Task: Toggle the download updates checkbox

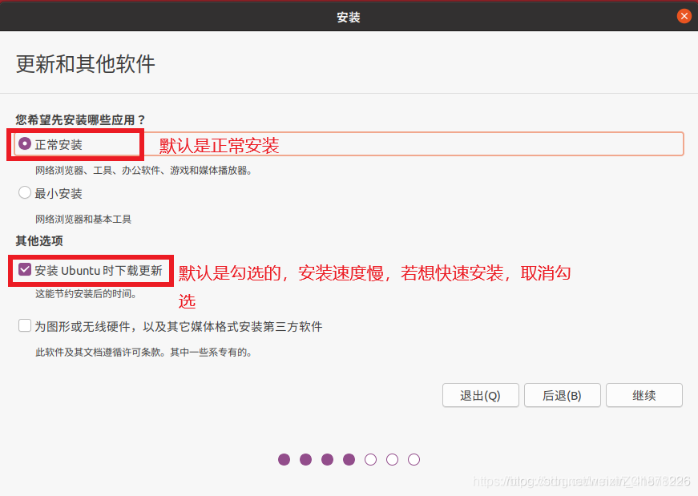Action: coord(24,271)
